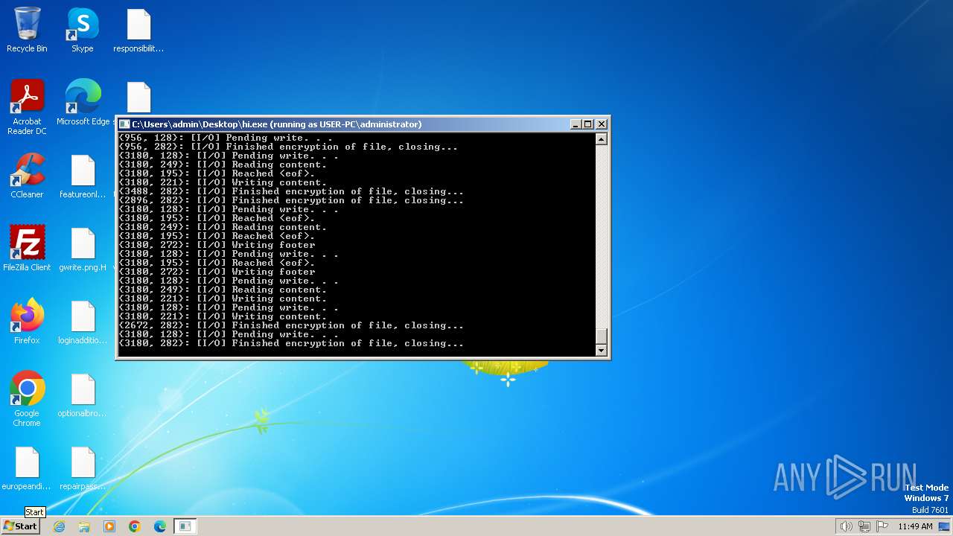
Task: Click the console scrollbar down arrow
Action: pyautogui.click(x=602, y=351)
